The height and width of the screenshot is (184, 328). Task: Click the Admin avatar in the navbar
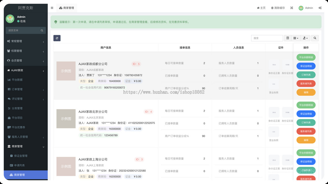coord(301,8)
